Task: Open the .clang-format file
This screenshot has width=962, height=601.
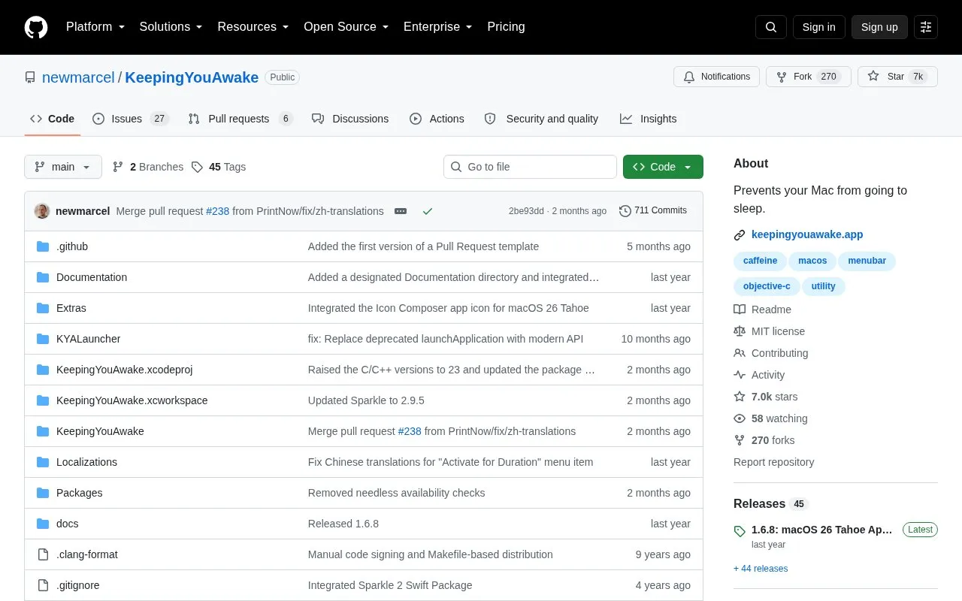Action: tap(87, 554)
